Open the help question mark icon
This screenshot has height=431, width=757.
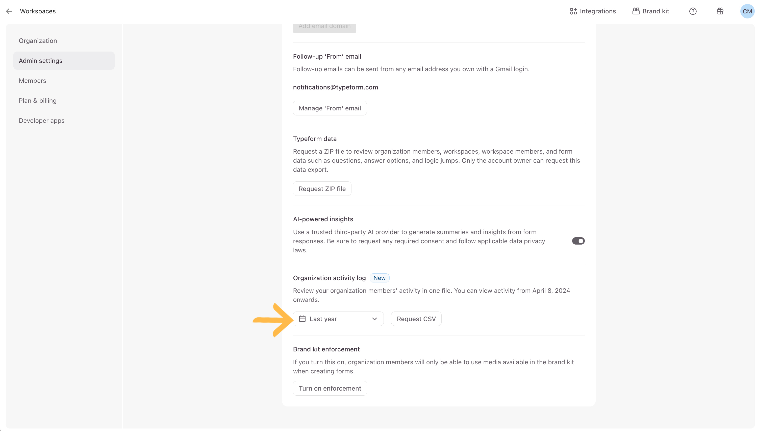point(693,11)
